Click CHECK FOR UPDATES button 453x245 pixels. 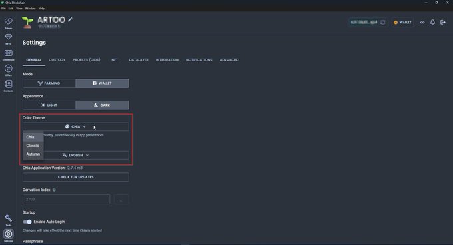(x=76, y=177)
